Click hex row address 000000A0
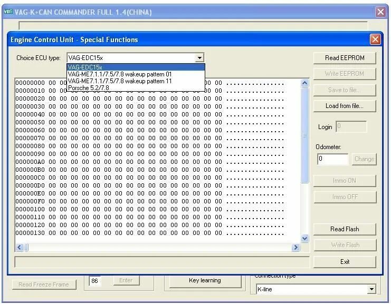Viewport: 391px width, 305px height. 30,162
